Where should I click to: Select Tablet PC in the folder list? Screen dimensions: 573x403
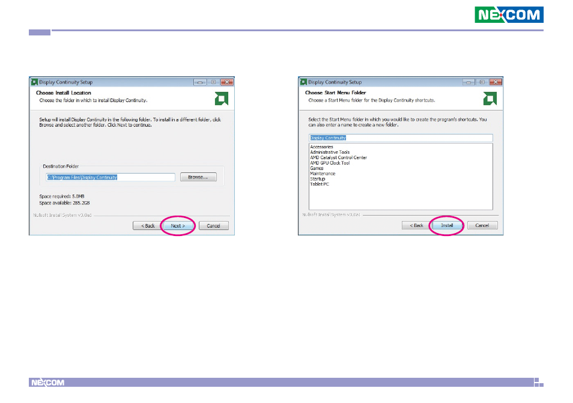pos(320,184)
